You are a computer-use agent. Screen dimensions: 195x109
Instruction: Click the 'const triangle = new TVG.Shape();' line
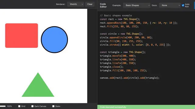pyautogui.click(x=122, y=52)
